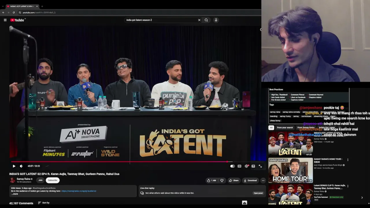The image size is (370, 208).
Task: Close the India's Got Latent browser tab
Action: click(37, 6)
